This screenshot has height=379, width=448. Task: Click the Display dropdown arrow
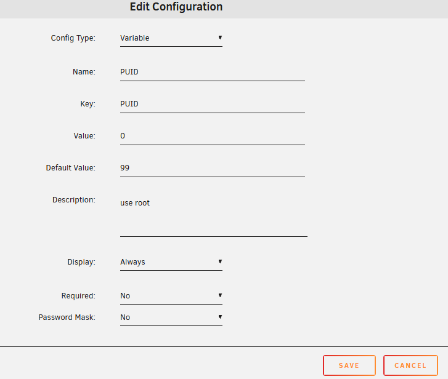click(220, 261)
